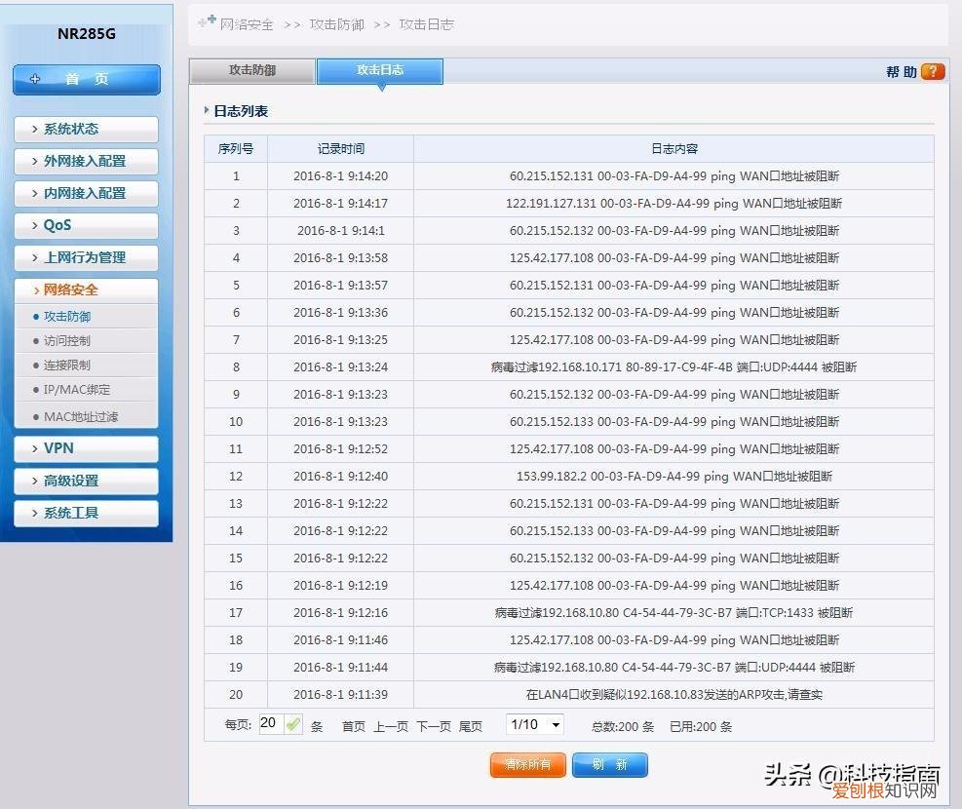Expand the 系统状态 sidebar menu

(x=86, y=129)
